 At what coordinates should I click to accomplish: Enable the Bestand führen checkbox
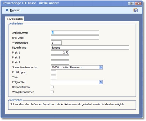click(x=52, y=87)
